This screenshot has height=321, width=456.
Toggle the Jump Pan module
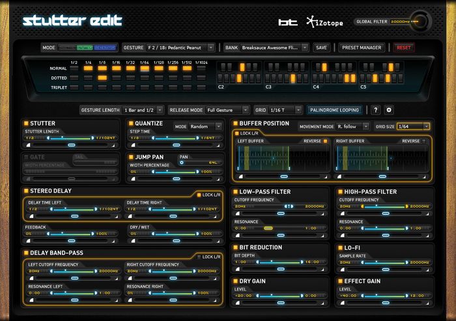131,157
